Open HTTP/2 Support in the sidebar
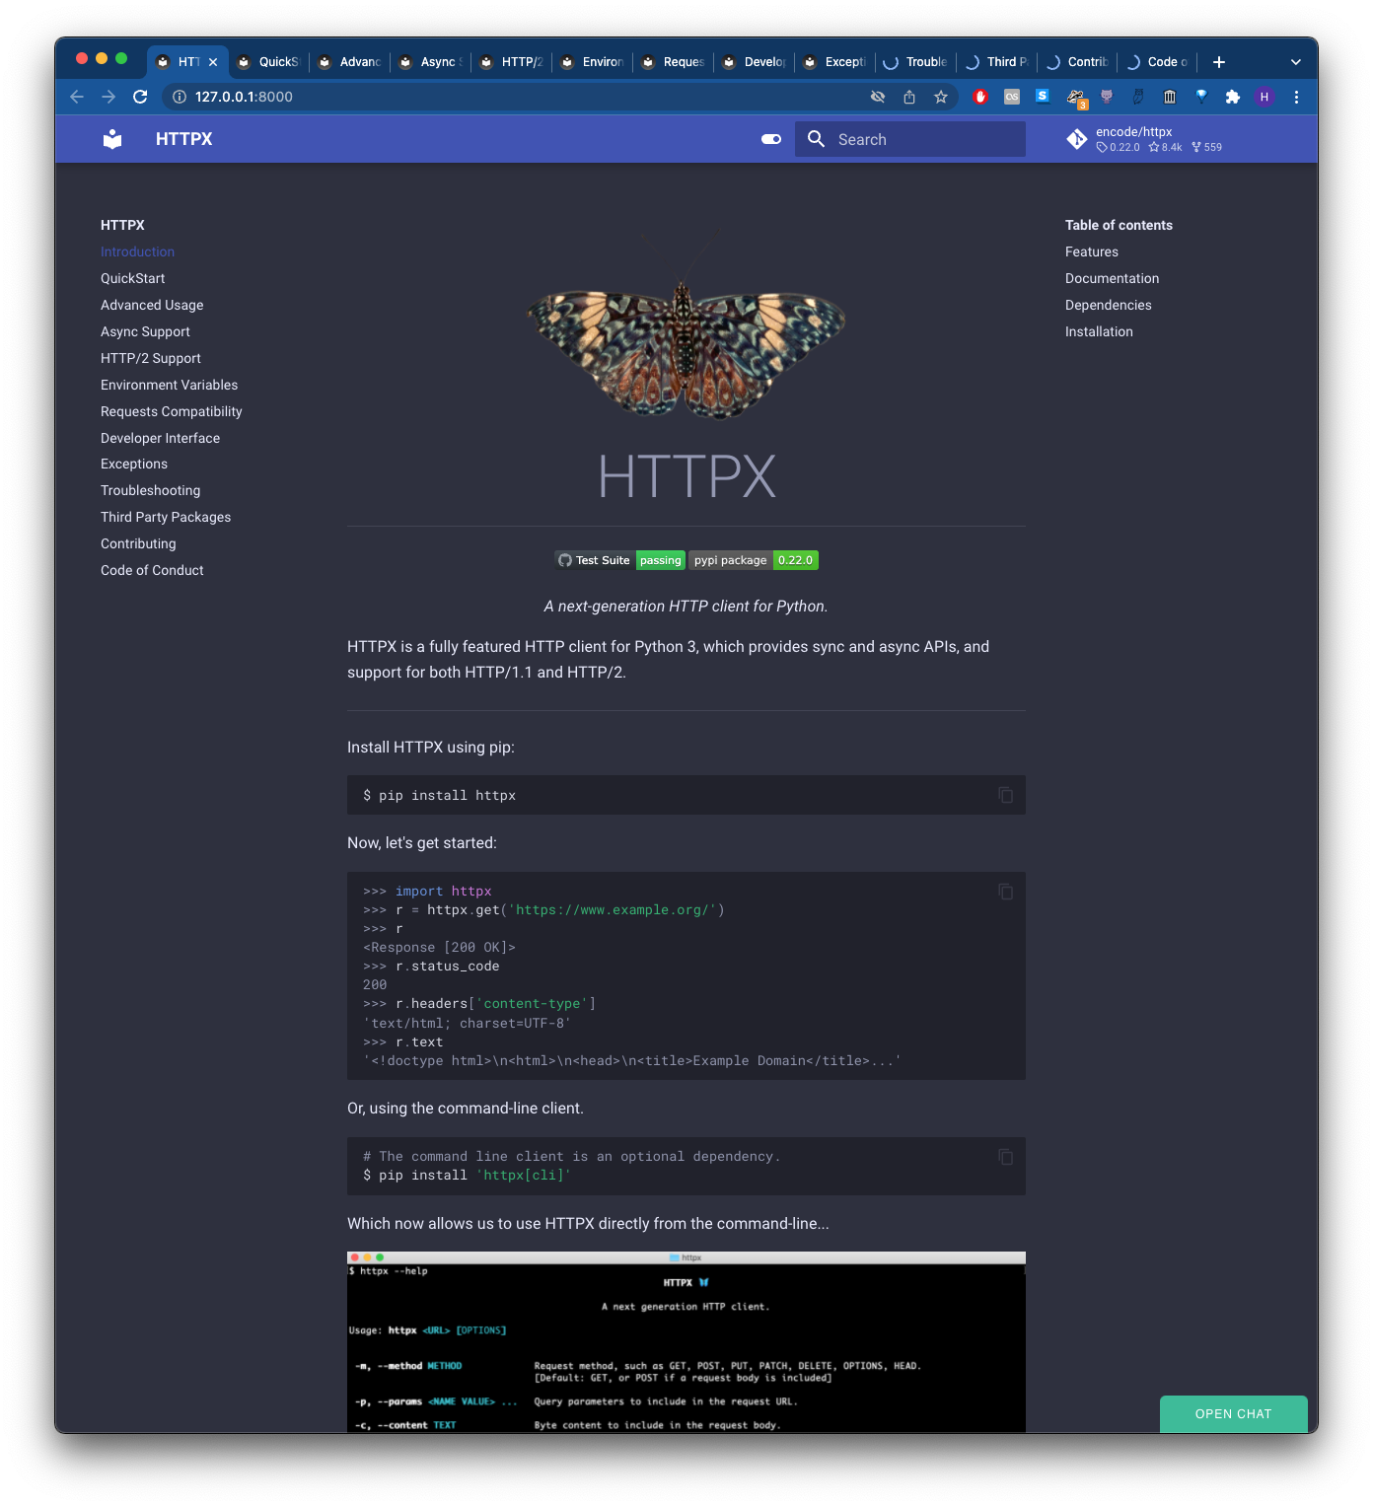The image size is (1373, 1506). [150, 358]
